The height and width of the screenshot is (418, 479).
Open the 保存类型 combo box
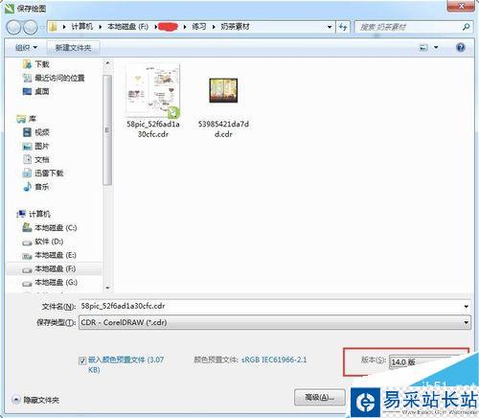[275, 322]
